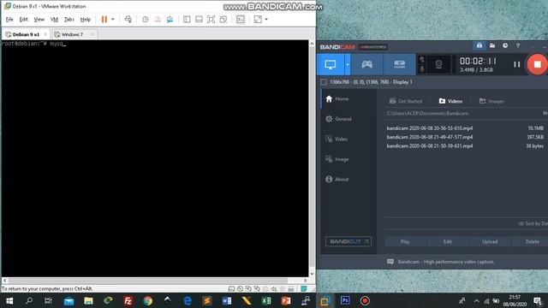548x308 pixels.
Task: Open Windows Start menu
Action: tap(9, 300)
